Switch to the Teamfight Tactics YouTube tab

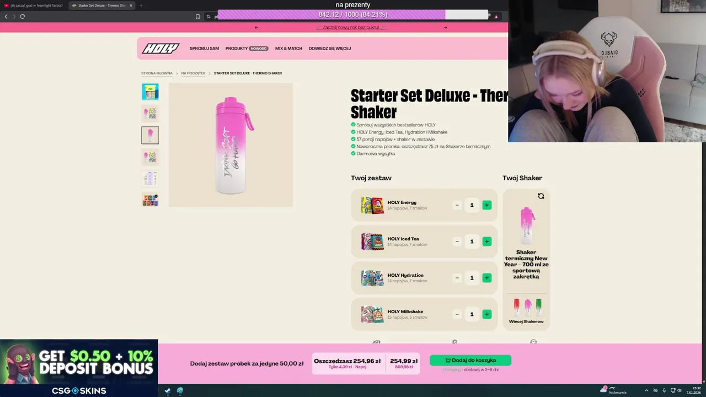coord(34,6)
